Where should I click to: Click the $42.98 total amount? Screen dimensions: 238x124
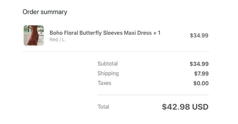pos(176,107)
